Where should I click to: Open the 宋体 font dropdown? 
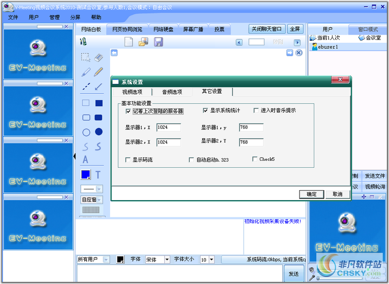coord(167,260)
